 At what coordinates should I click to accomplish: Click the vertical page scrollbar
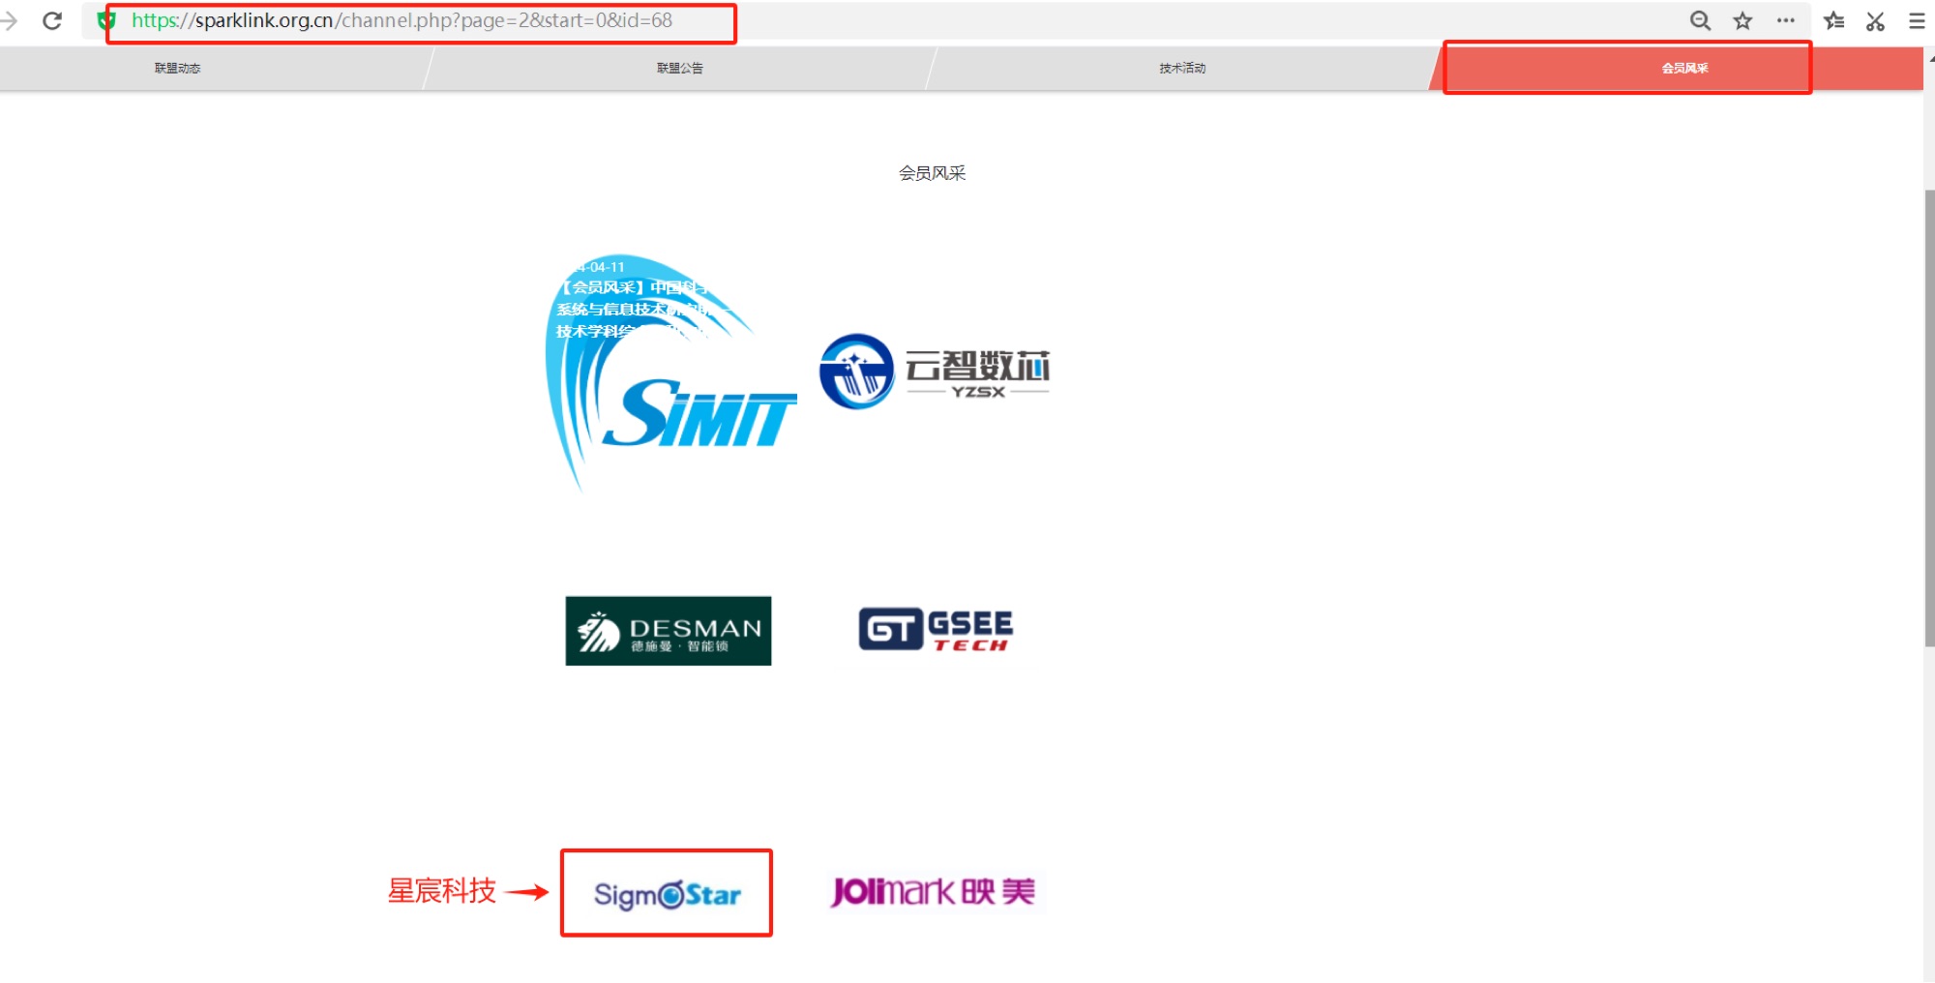click(1929, 416)
